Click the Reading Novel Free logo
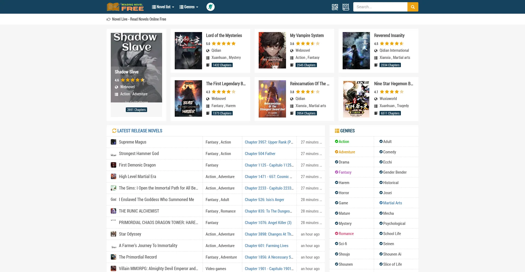The width and height of the screenshot is (525, 272). point(125,7)
